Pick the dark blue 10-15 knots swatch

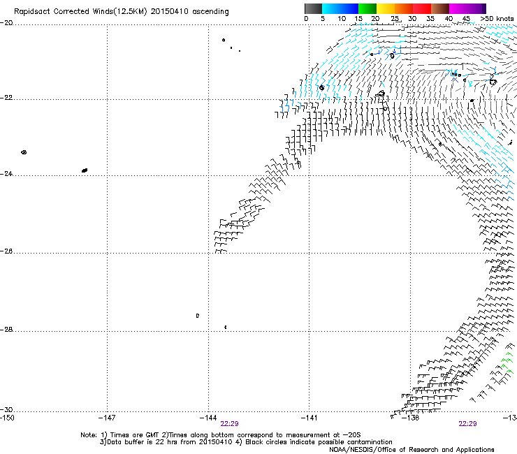[349, 8]
